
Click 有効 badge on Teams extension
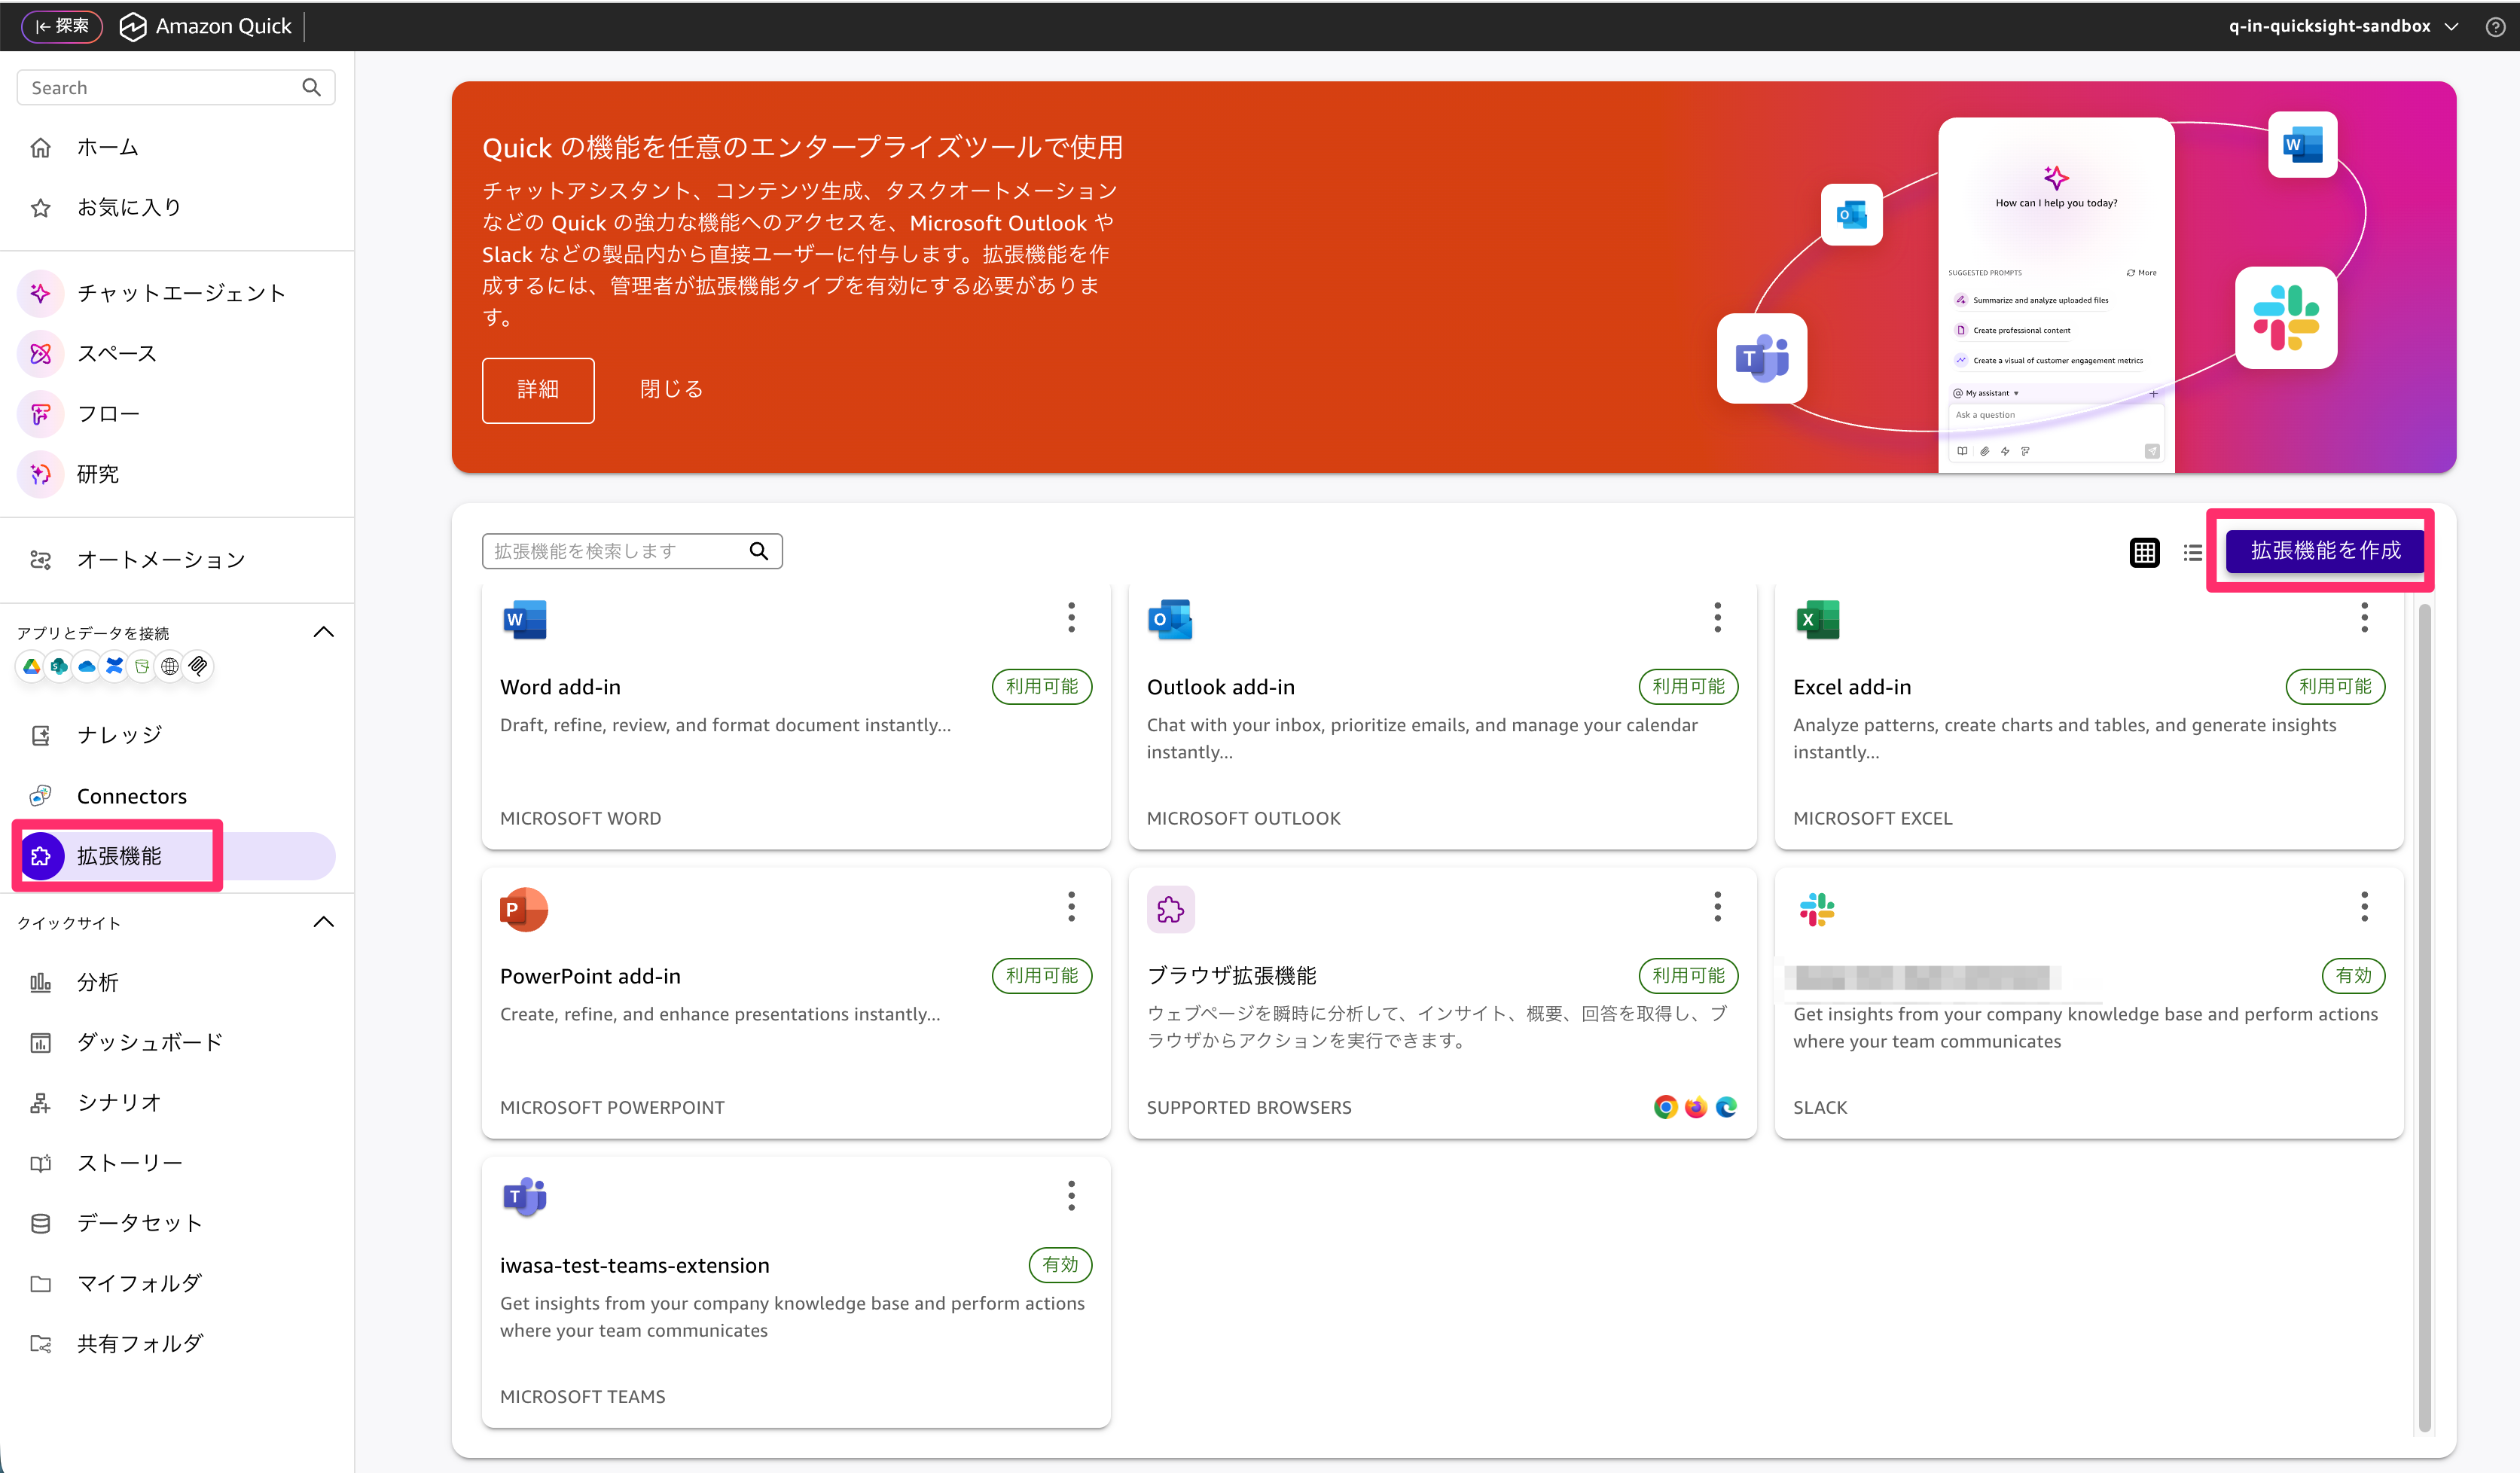point(1060,1265)
